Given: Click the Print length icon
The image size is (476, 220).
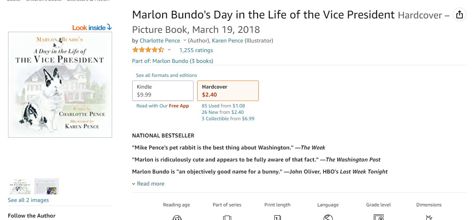Looking at the screenshot, I should pos(277,218).
